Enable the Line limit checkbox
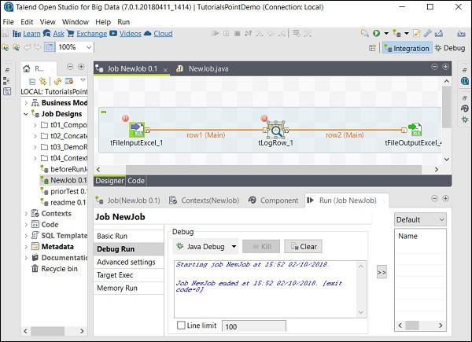This screenshot has width=472, height=342. coord(182,325)
